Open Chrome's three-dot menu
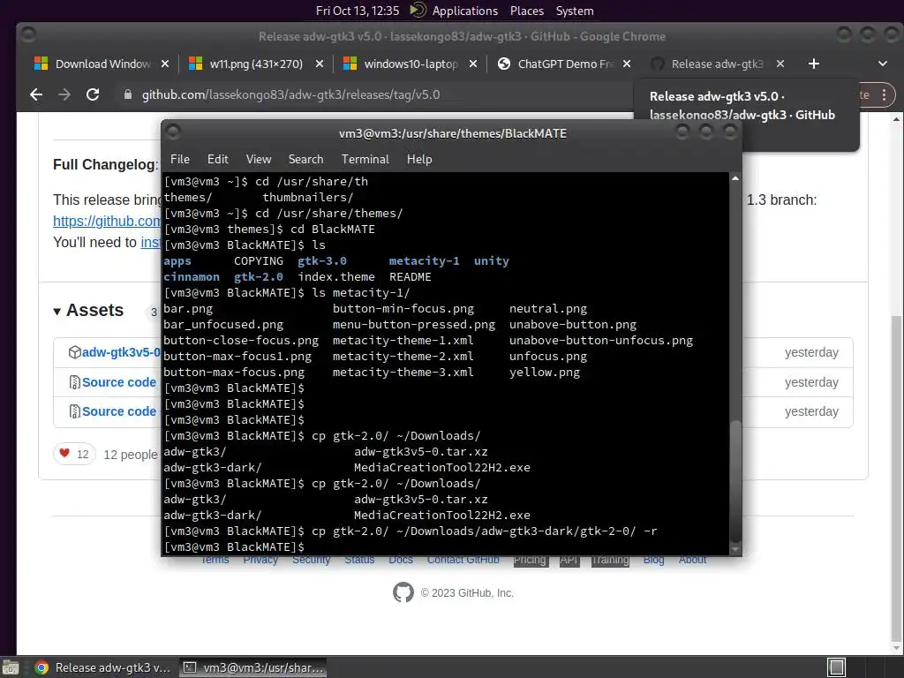The image size is (904, 678). 884,95
